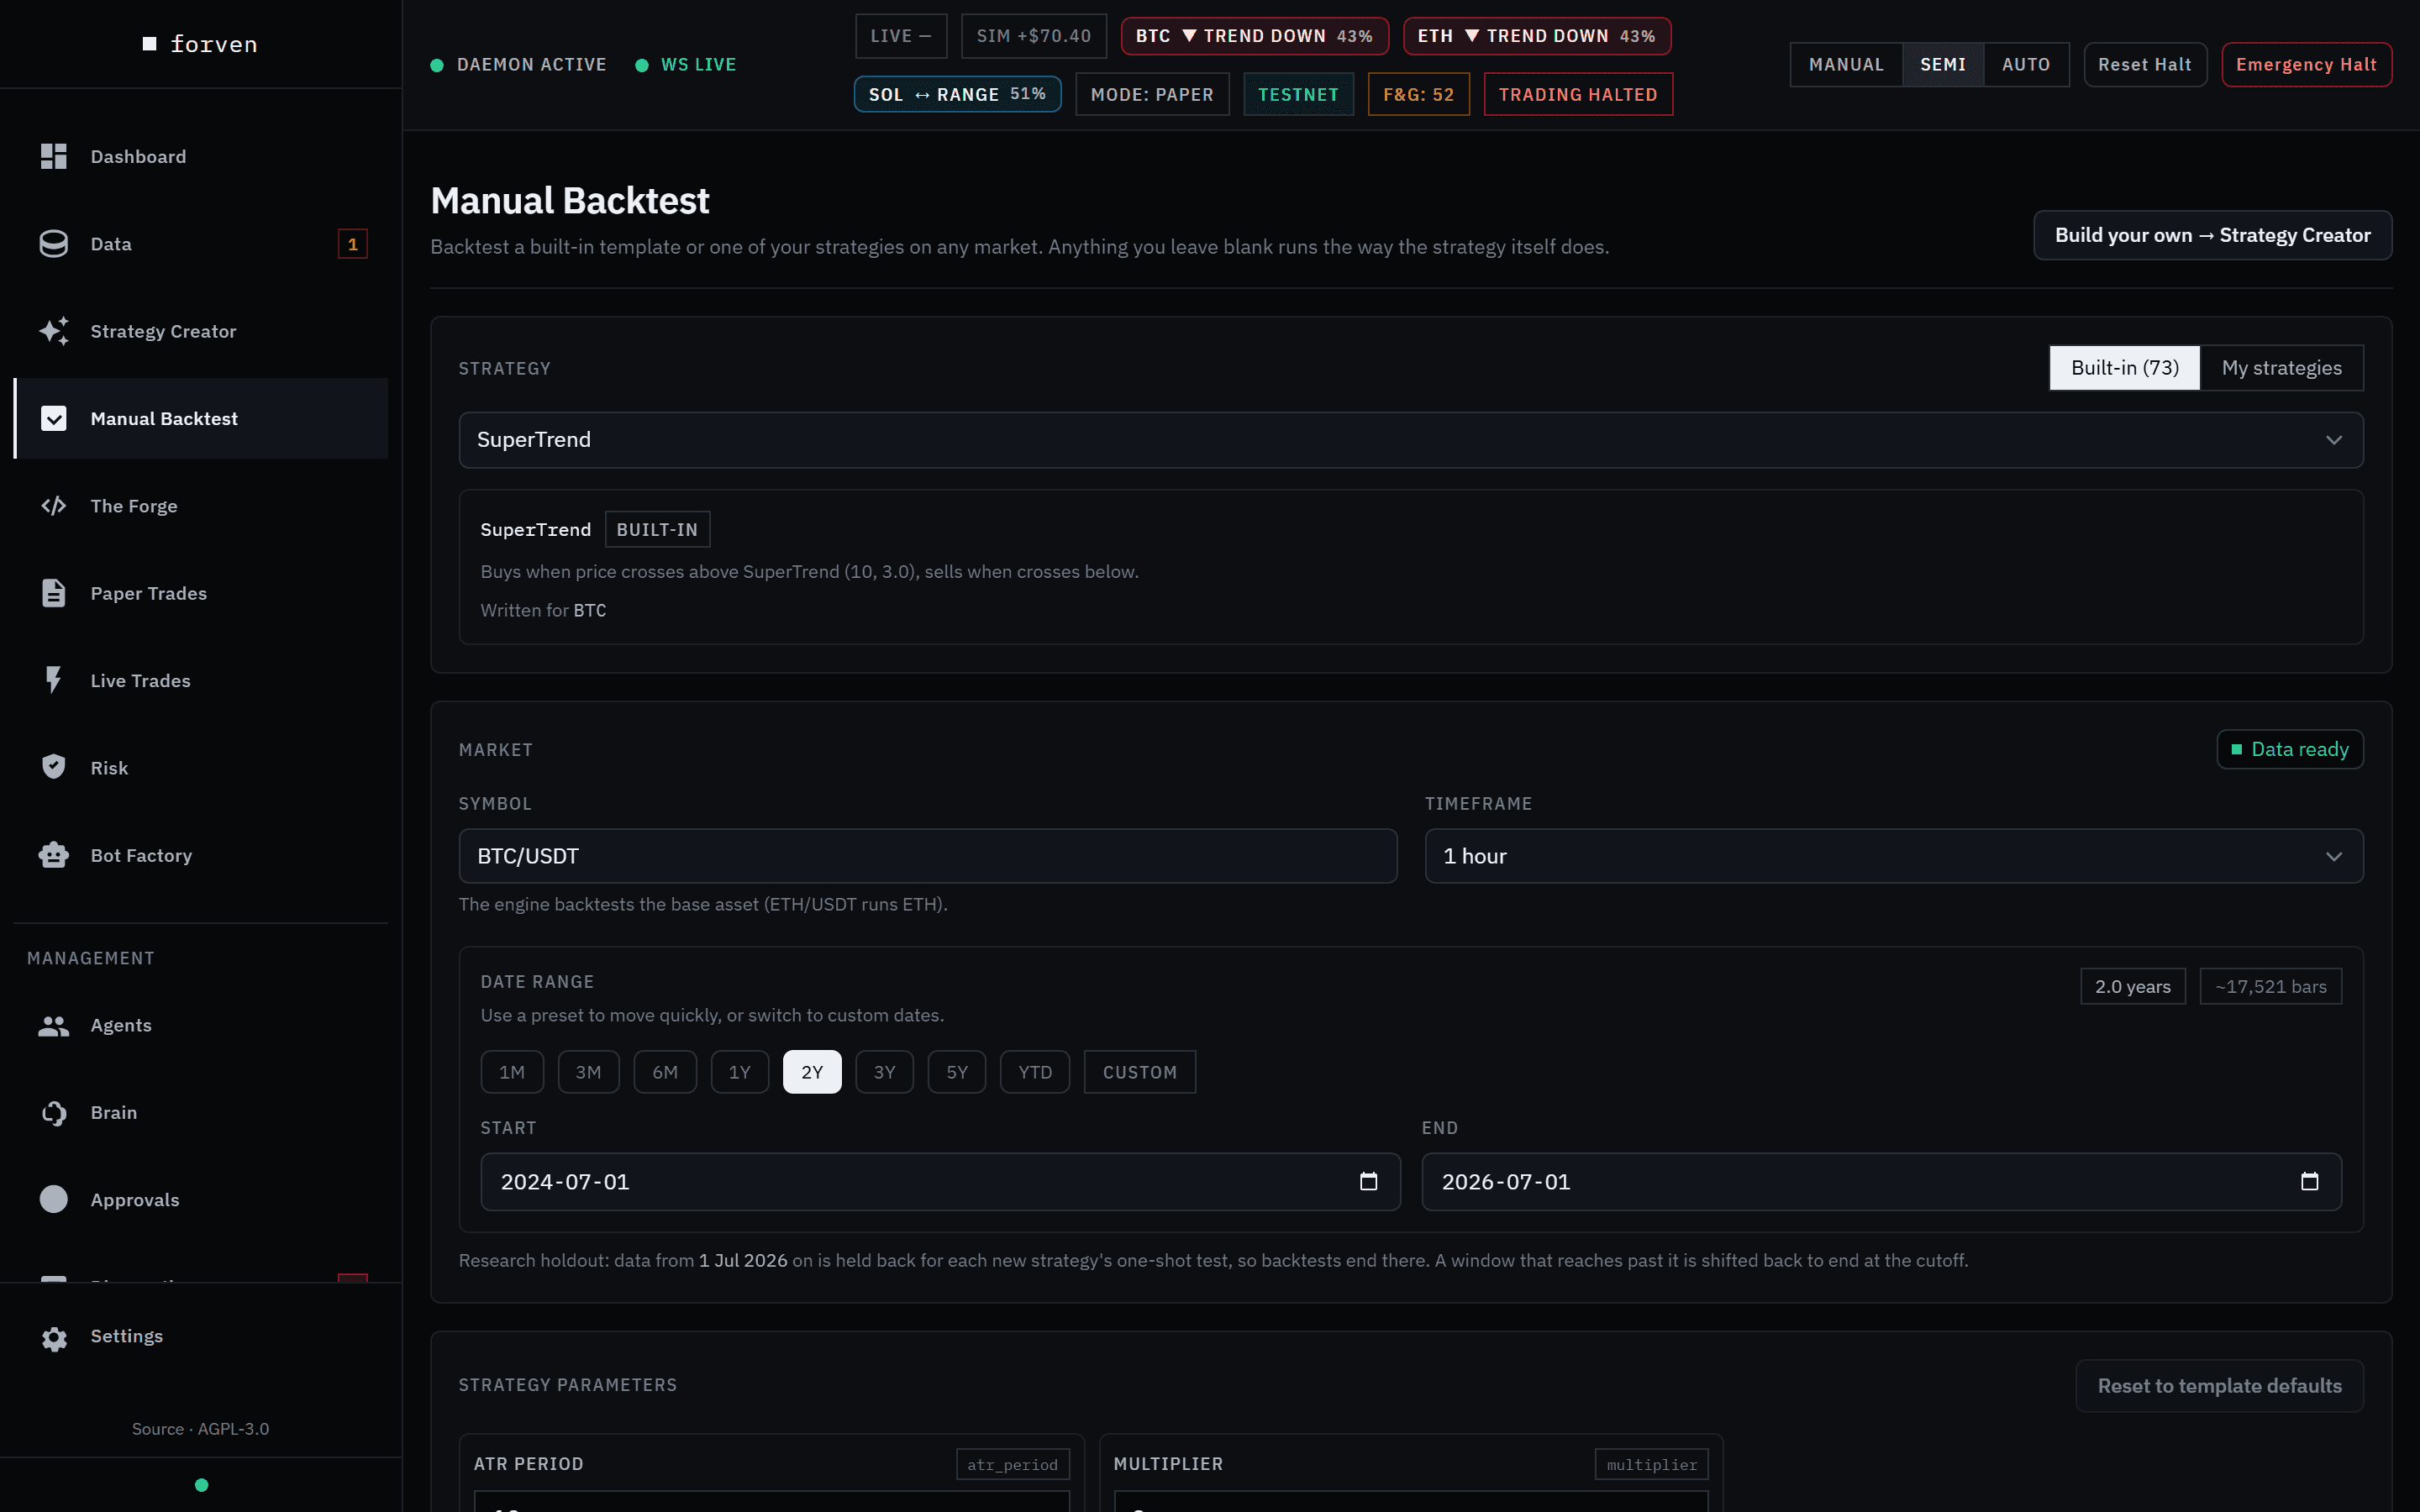This screenshot has height=1512, width=2420.
Task: Go to Strategy Creator page
Action: click(201, 331)
